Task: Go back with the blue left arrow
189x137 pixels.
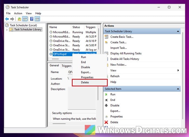Action: [7, 19]
